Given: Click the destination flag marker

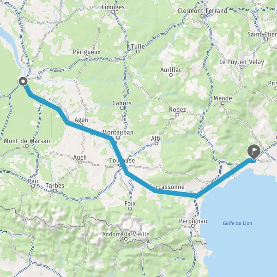Looking at the screenshot, I should click(254, 152).
